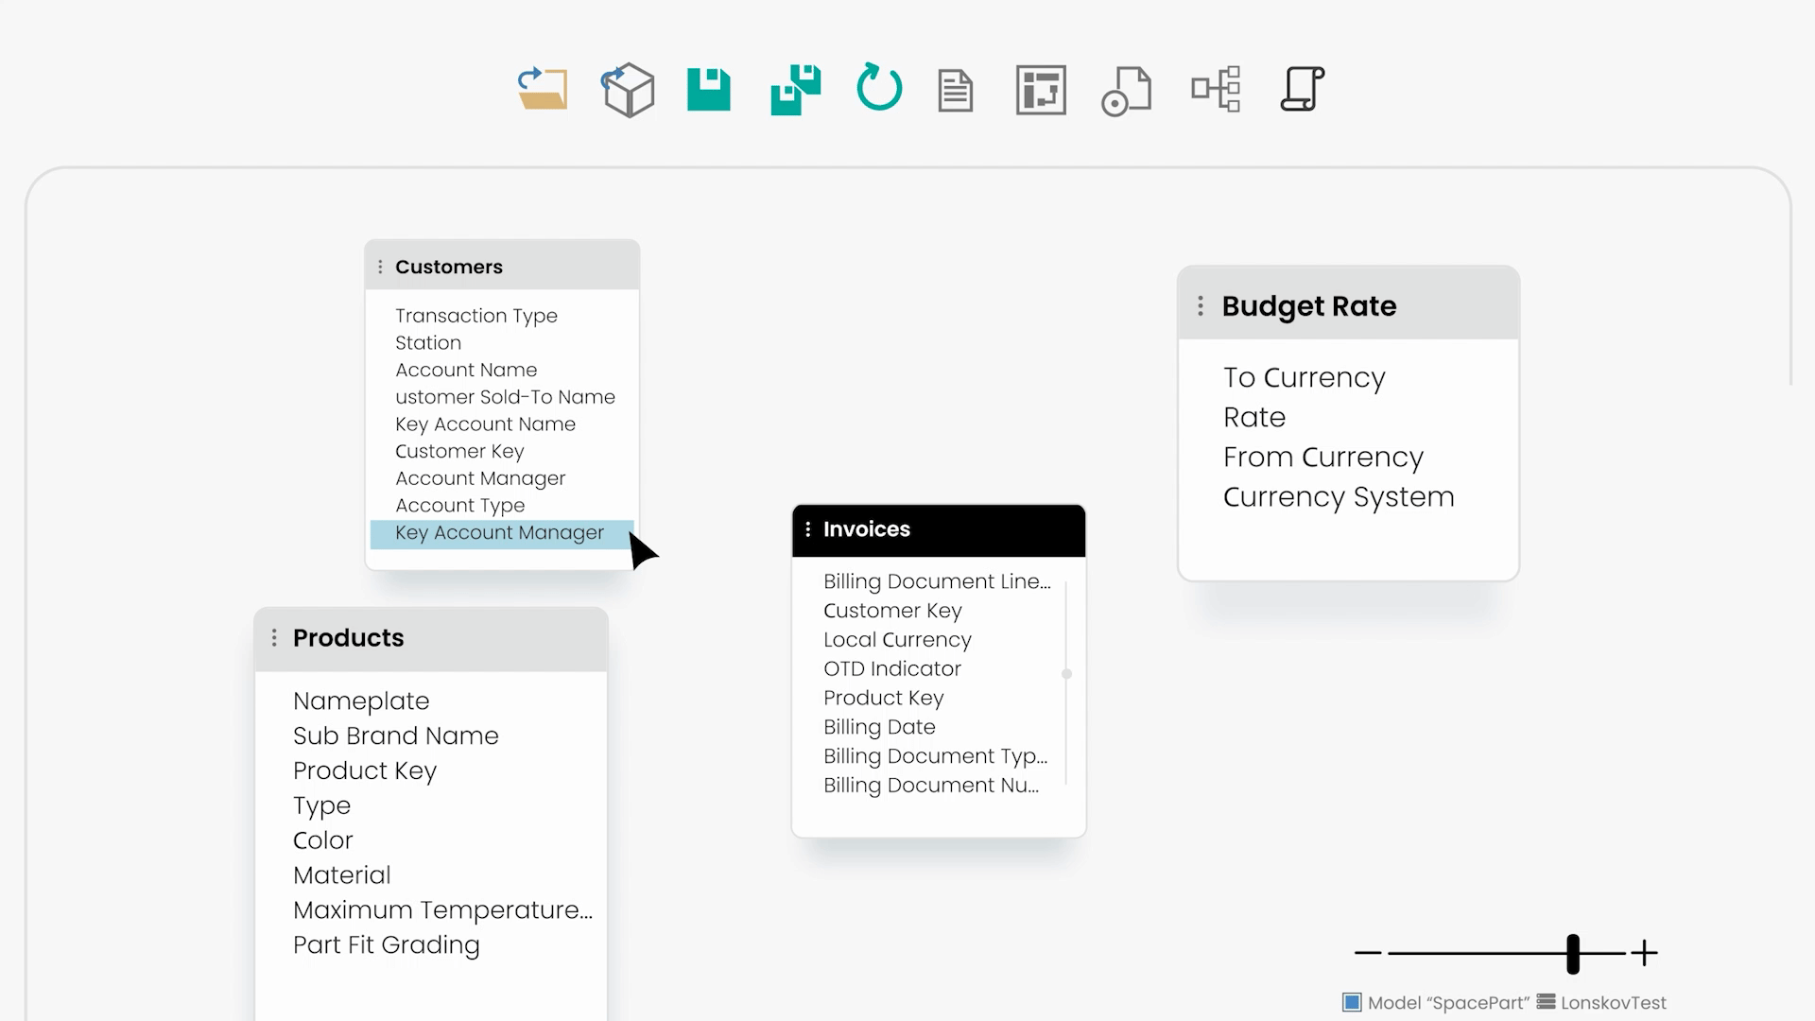Click the Currency System column
This screenshot has width=1815, height=1021.
click(1339, 497)
